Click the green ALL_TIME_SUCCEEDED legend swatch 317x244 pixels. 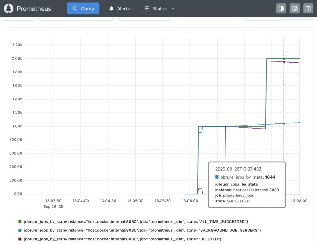click(20, 221)
